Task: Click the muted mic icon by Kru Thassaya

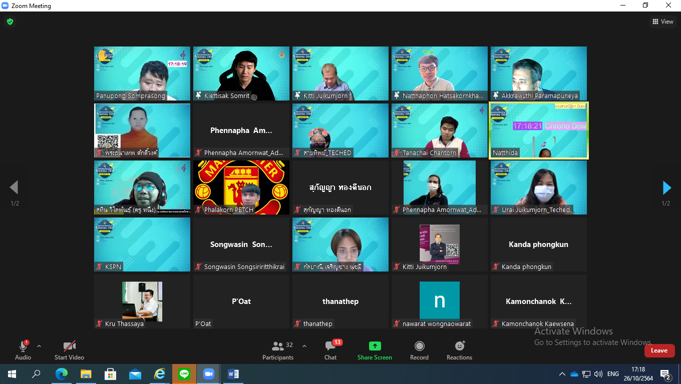Action: [100, 323]
